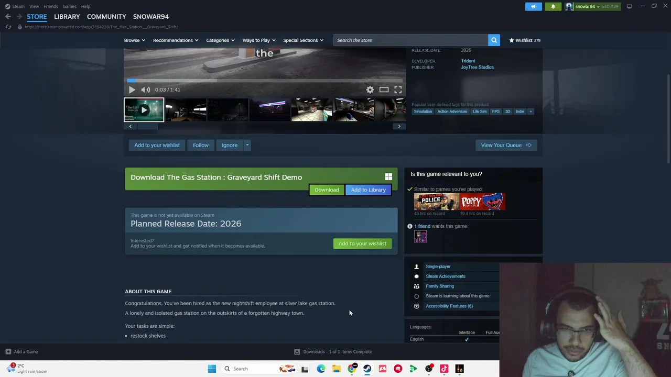The image size is (671, 377).
Task: Open the Poppy Playtime similar game thumbnail
Action: [x=483, y=202]
